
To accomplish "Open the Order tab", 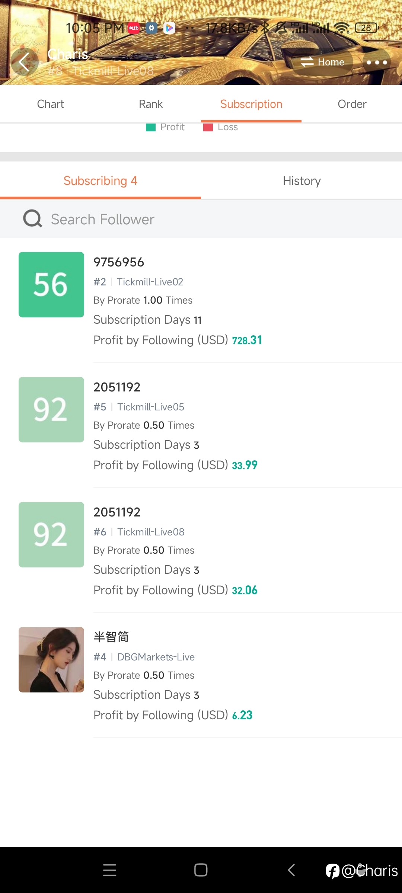I will tap(352, 104).
